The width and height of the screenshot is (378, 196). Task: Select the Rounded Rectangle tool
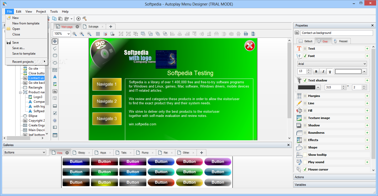[55, 55]
